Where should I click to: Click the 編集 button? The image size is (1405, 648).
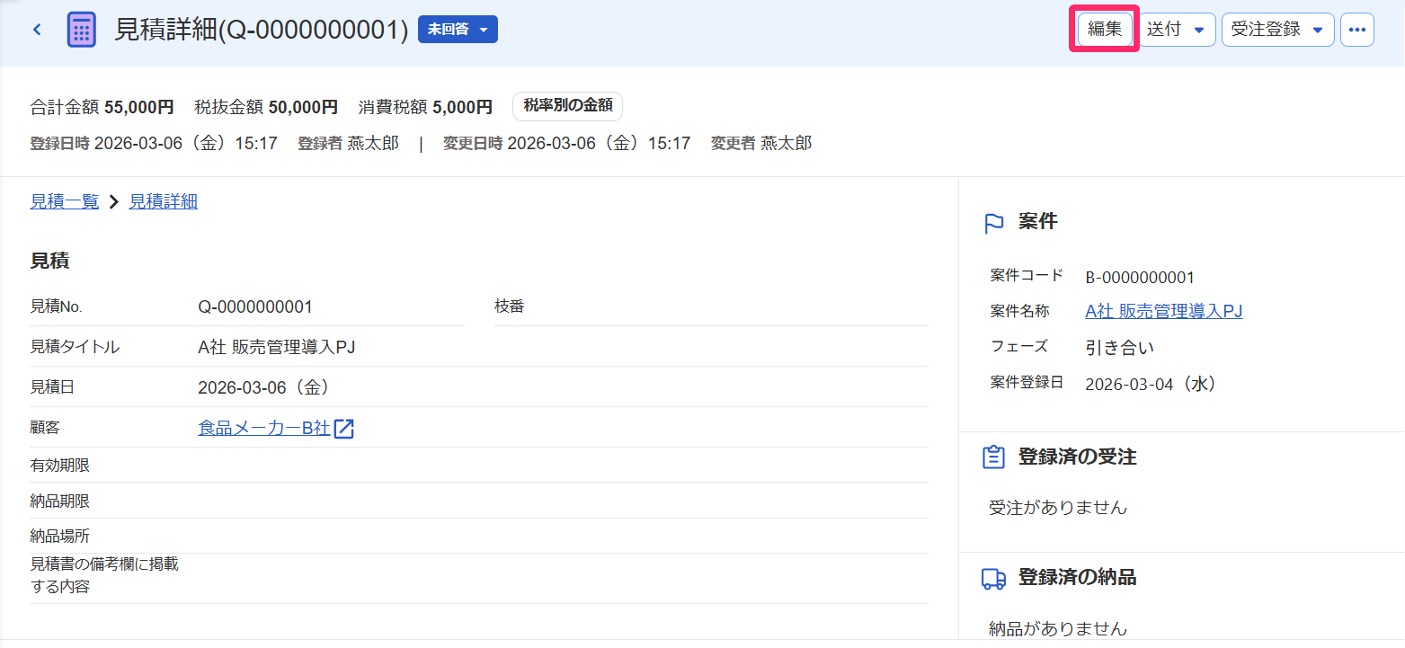pos(1105,29)
